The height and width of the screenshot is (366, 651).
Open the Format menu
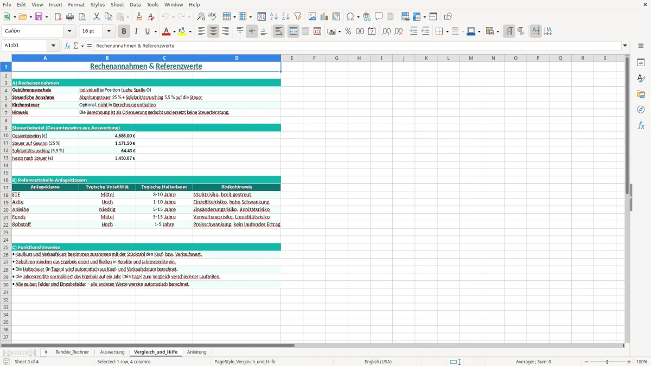coord(76,4)
